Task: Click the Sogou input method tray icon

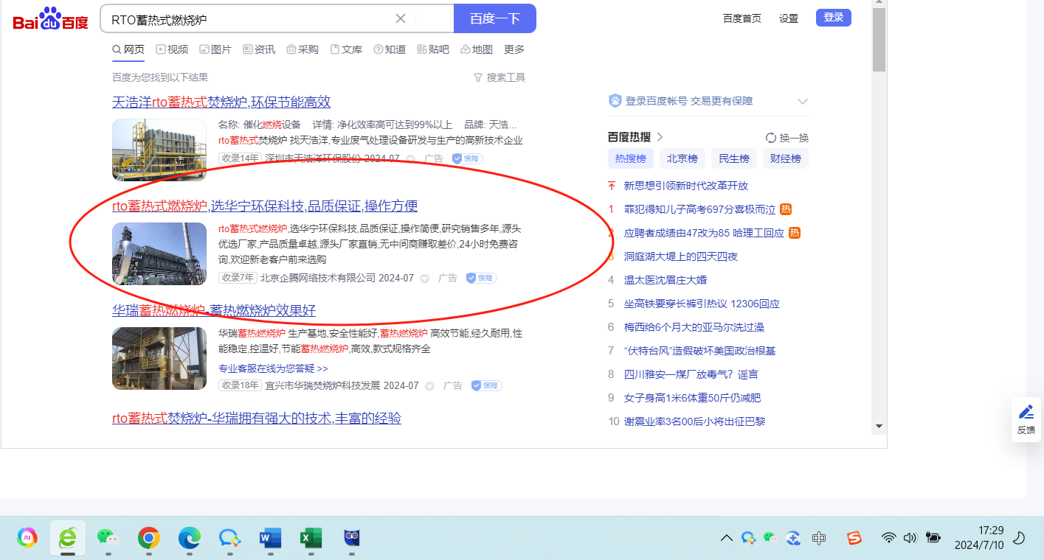Action: click(854, 538)
